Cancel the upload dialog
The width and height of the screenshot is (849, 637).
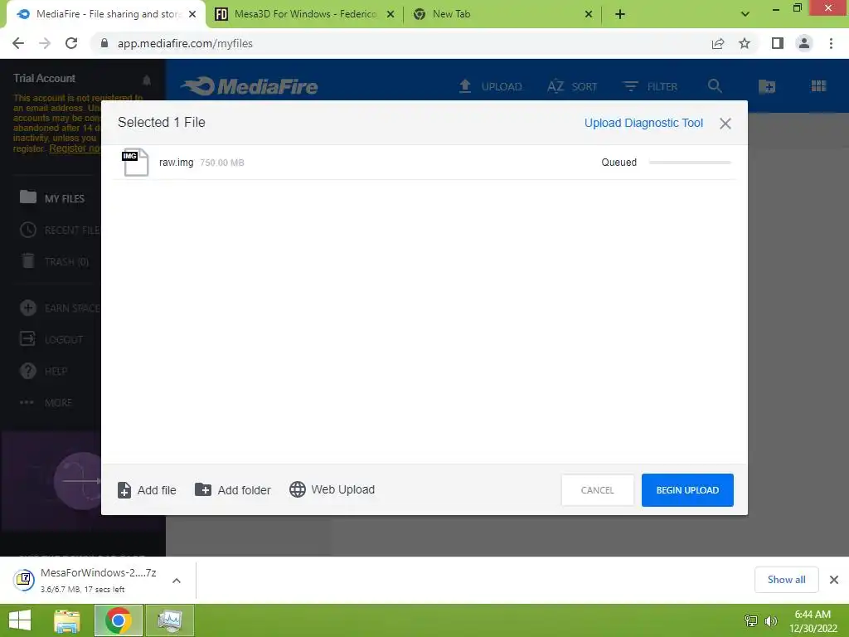click(597, 490)
